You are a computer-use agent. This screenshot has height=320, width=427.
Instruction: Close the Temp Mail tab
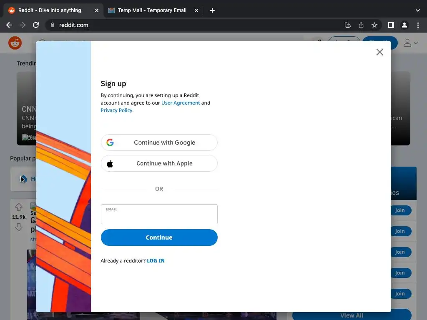point(196,10)
